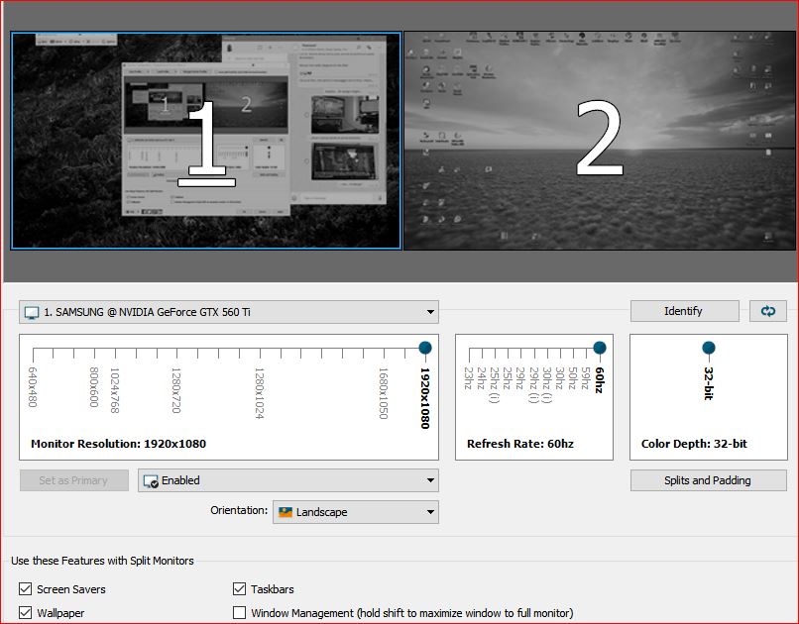Viewport: 799px width, 624px height.
Task: Click the Refresh Rate slider handle
Action: 600,348
